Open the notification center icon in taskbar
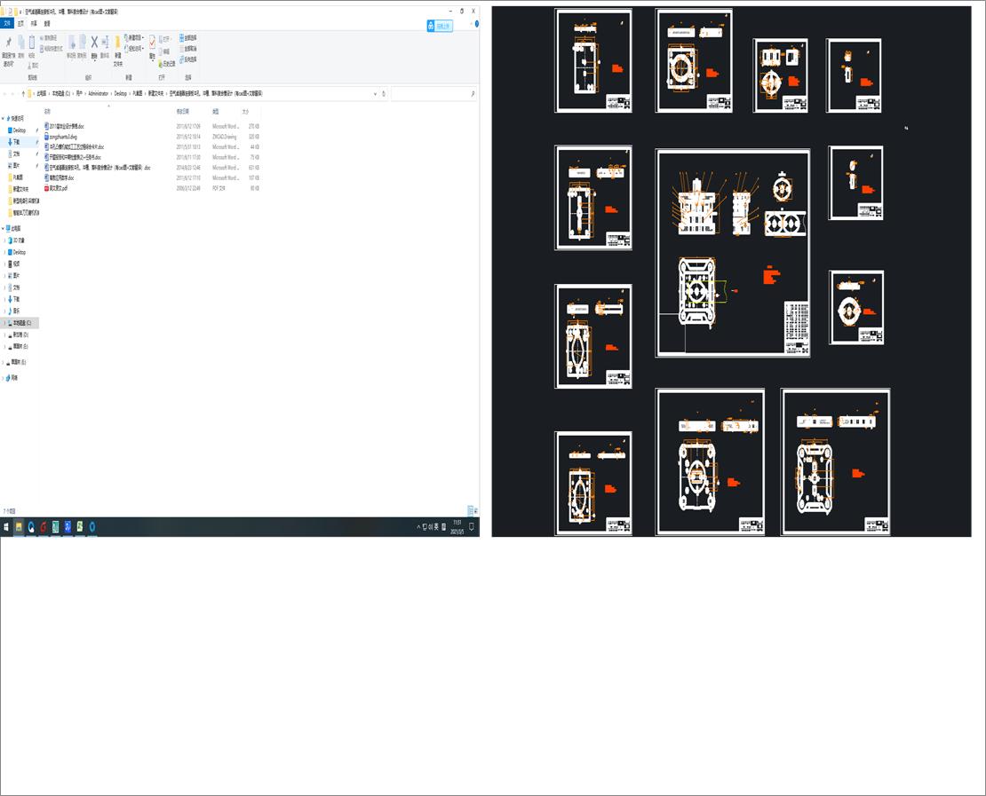The image size is (986, 796). [472, 526]
